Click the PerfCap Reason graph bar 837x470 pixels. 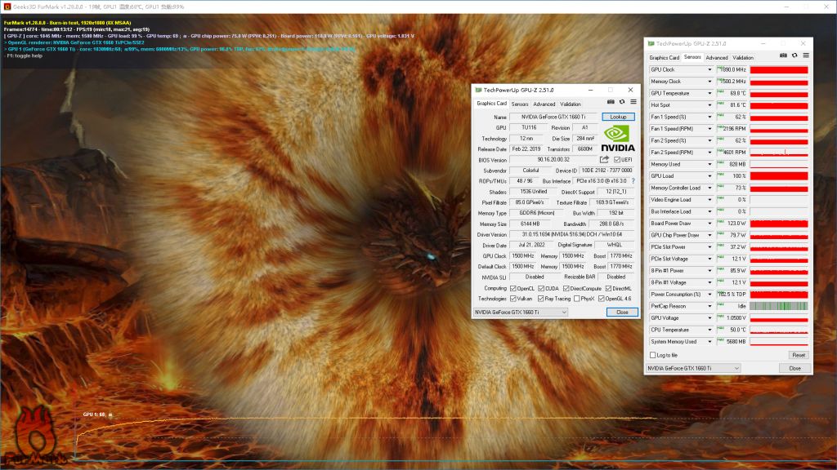(778, 306)
